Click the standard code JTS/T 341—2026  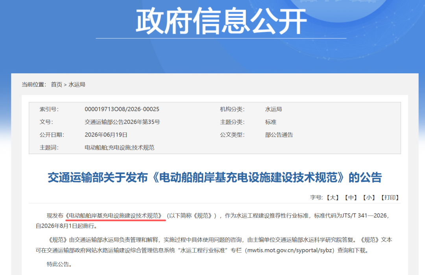tap(364, 216)
